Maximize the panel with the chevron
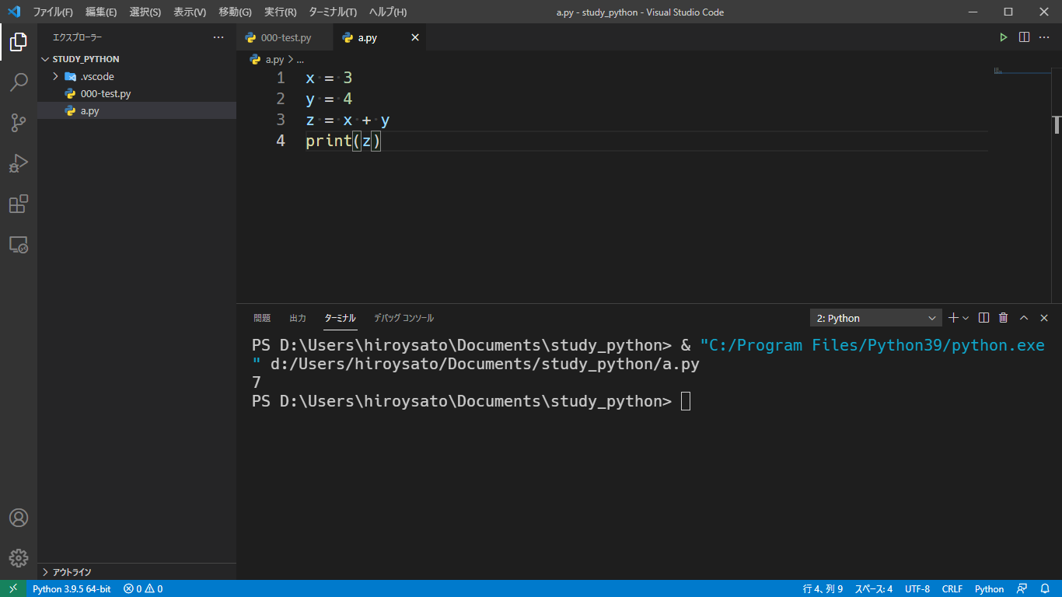The height and width of the screenshot is (597, 1062). click(1024, 317)
